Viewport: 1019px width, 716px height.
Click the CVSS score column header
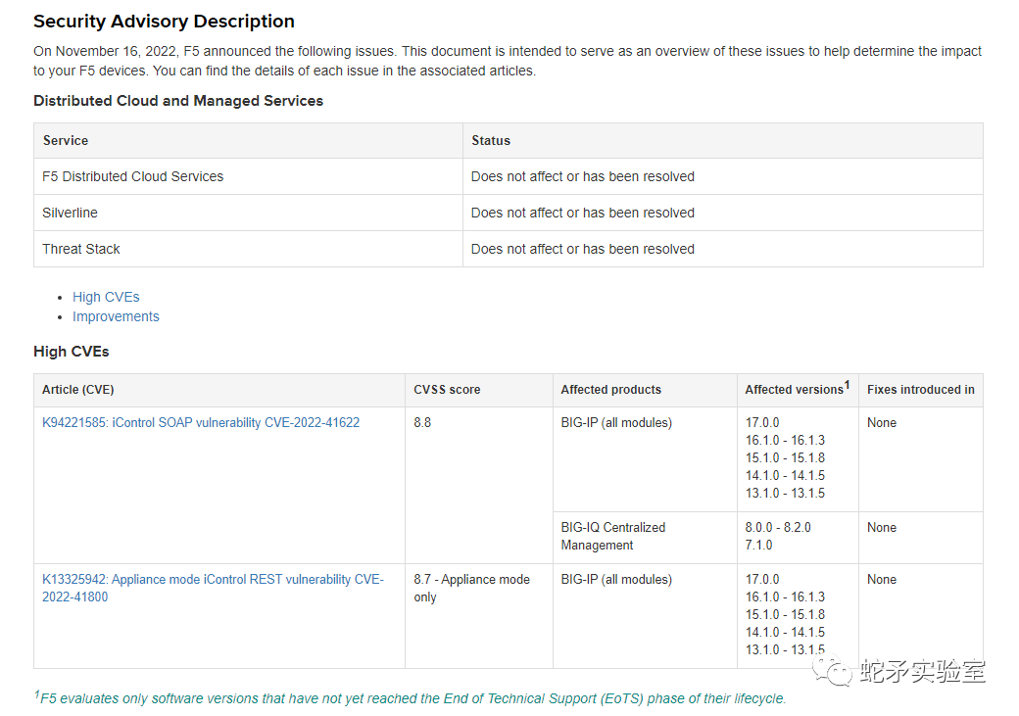(447, 389)
